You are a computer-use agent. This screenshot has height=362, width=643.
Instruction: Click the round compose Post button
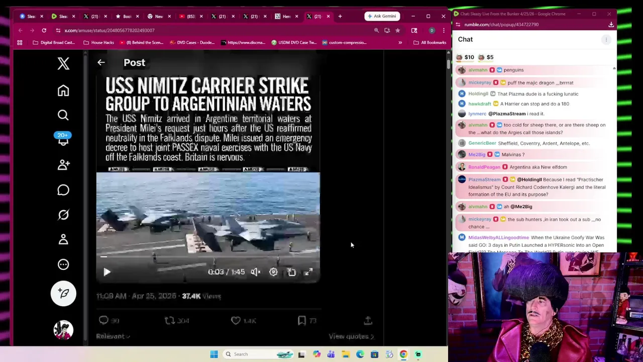click(63, 294)
